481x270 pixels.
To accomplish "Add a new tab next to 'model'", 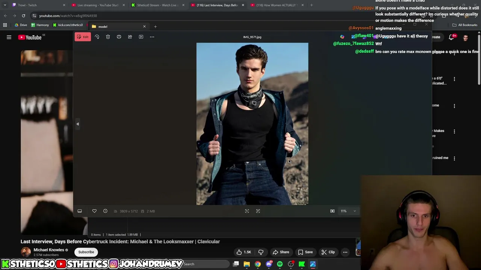I will tap(155, 27).
